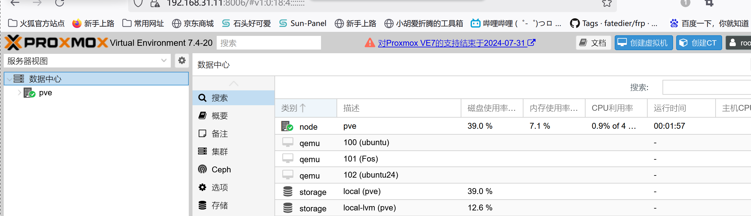Click the 创建CT button
Screen dimensions: 751x216
pyautogui.click(x=699, y=43)
